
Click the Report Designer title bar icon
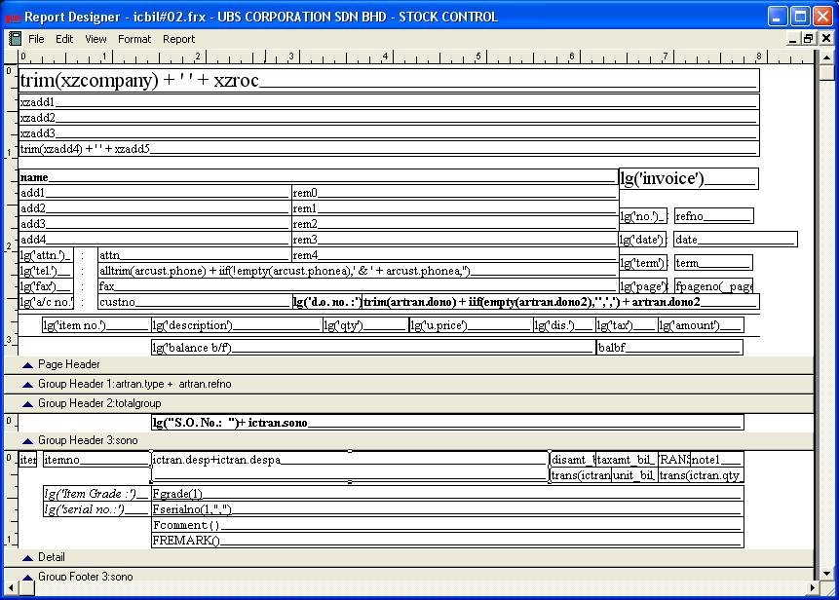click(x=13, y=17)
